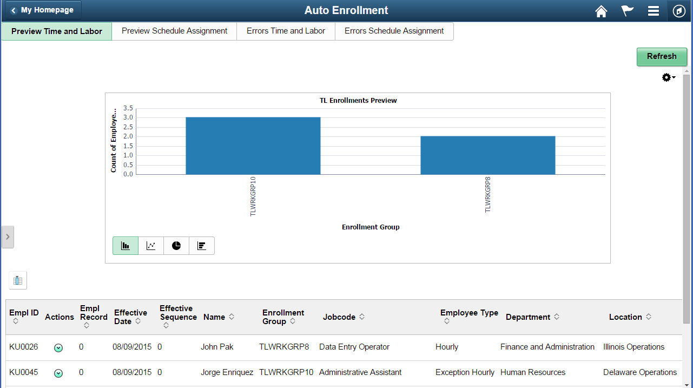Switch to Preview Schedule Assignment tab
Image resolution: width=693 pixels, height=388 pixels.
174,31
